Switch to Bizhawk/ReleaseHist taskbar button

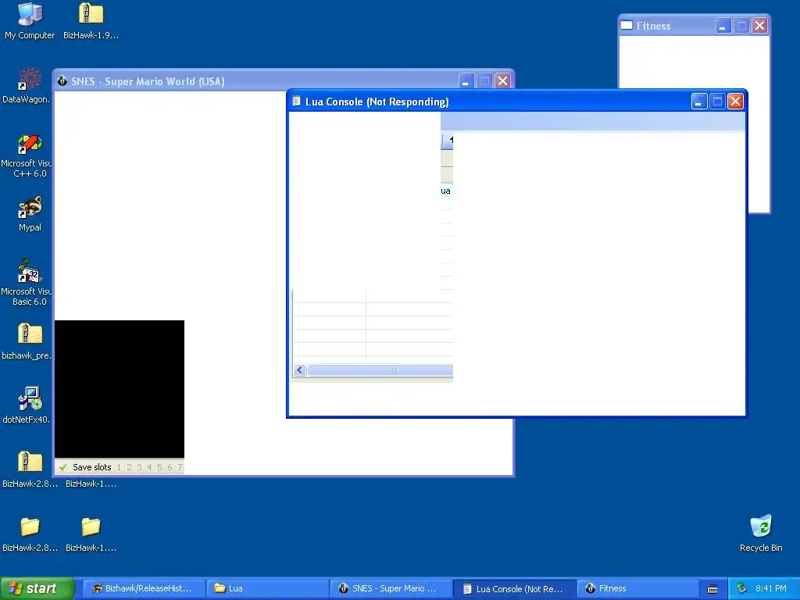coord(145,589)
